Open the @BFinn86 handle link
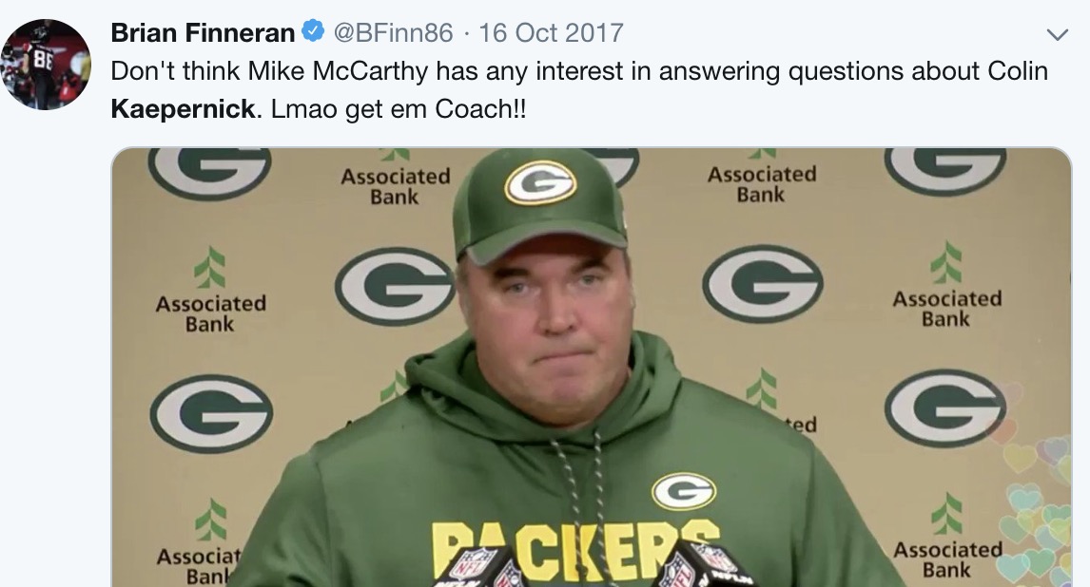1090x587 pixels. tap(393, 32)
